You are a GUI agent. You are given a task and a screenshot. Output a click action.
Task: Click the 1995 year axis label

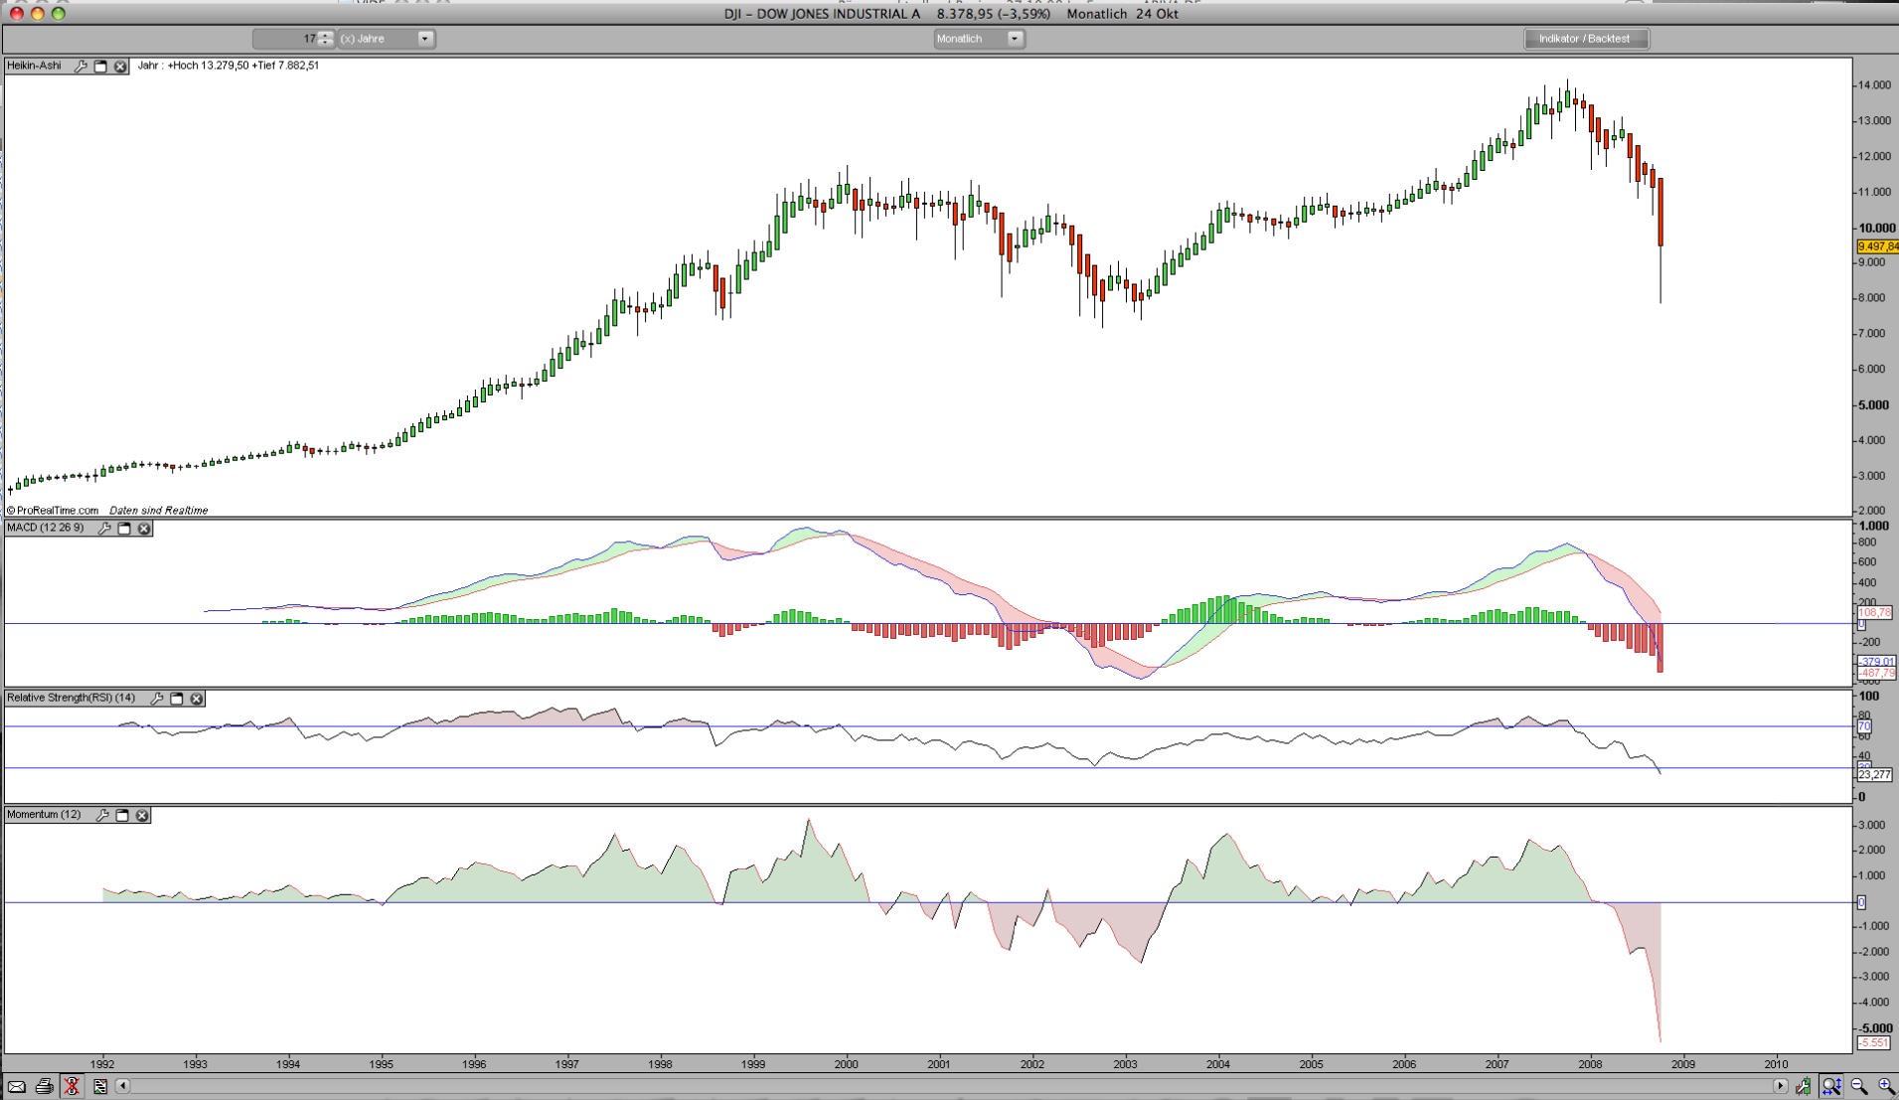381,1064
